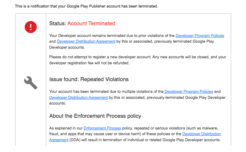Select the "Issue found: Repeated Violations" heading
The width and height of the screenshot is (246, 152).
(x=89, y=79)
